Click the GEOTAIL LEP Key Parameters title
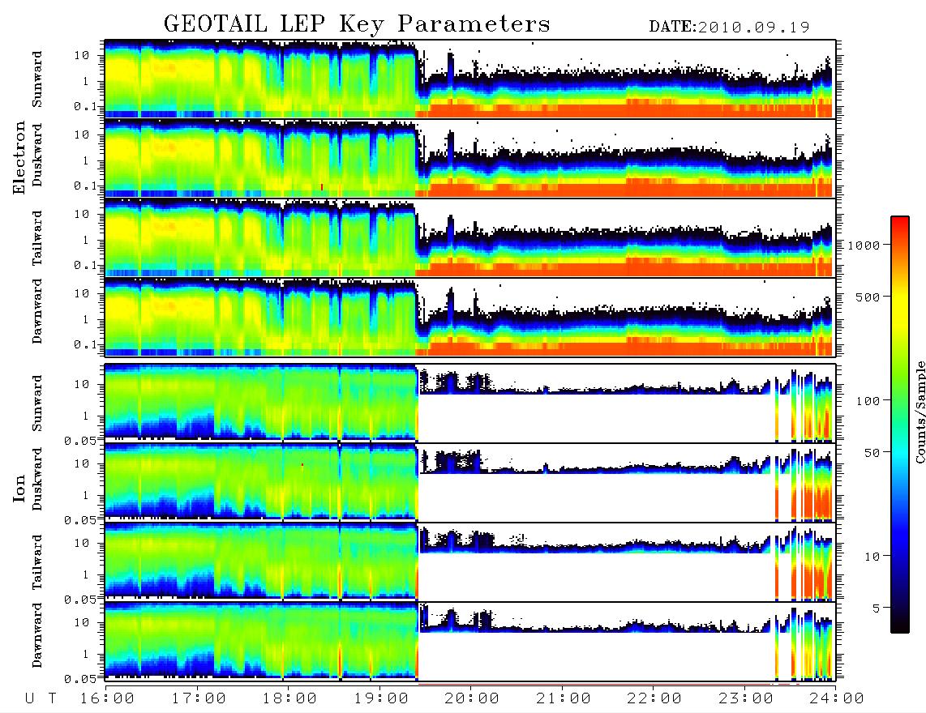The height and width of the screenshot is (713, 926). [357, 24]
